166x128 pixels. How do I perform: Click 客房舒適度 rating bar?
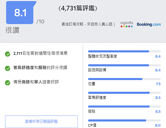pyautogui.click(x=124, y=93)
